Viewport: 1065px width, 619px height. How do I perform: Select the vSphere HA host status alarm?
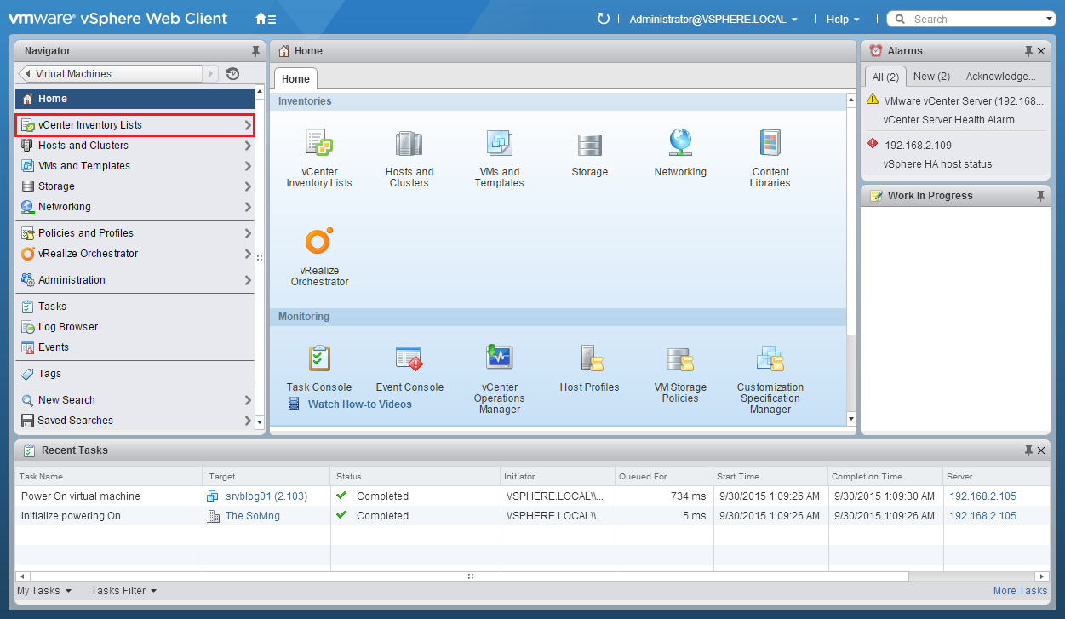955,154
